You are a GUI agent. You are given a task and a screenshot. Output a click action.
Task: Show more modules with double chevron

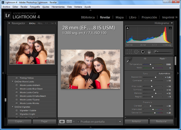176,17
